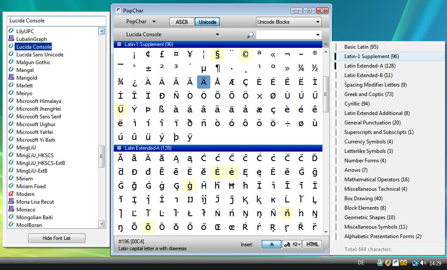Click the PopChar title bar icon

point(118,10)
